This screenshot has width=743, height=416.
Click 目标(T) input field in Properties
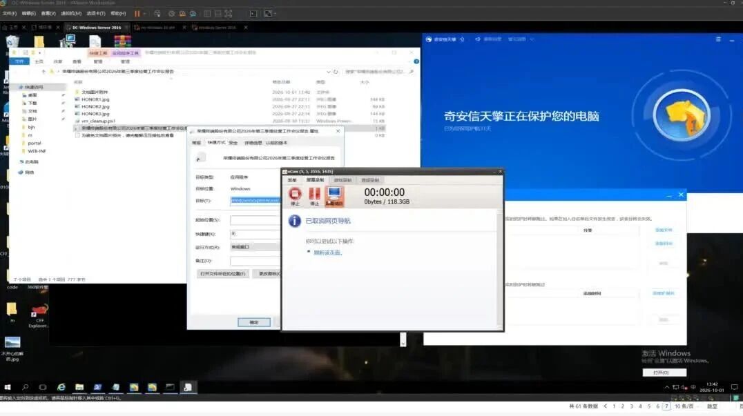click(255, 201)
